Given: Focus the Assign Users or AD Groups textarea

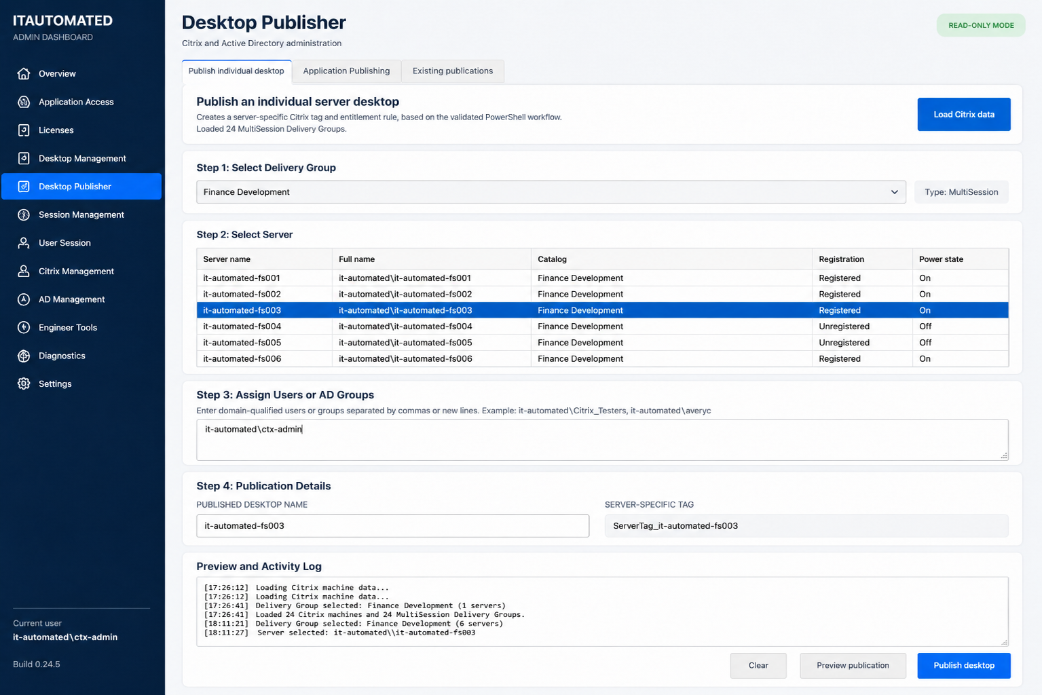Looking at the screenshot, I should [602, 440].
